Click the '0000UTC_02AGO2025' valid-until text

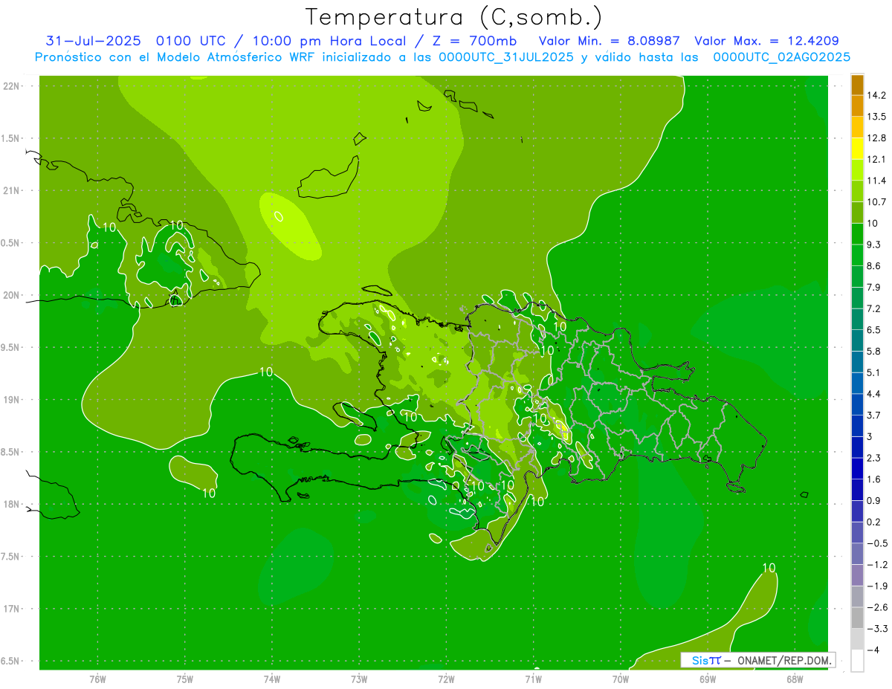(782, 57)
